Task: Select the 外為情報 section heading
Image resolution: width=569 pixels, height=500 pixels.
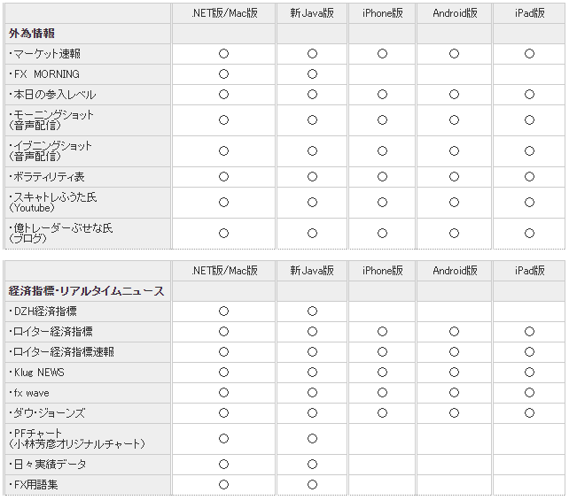Action: coord(32,34)
